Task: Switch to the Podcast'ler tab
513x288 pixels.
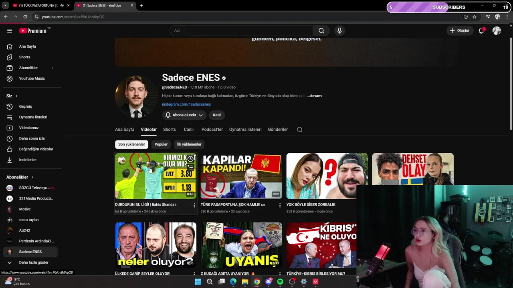Action: 212,130
